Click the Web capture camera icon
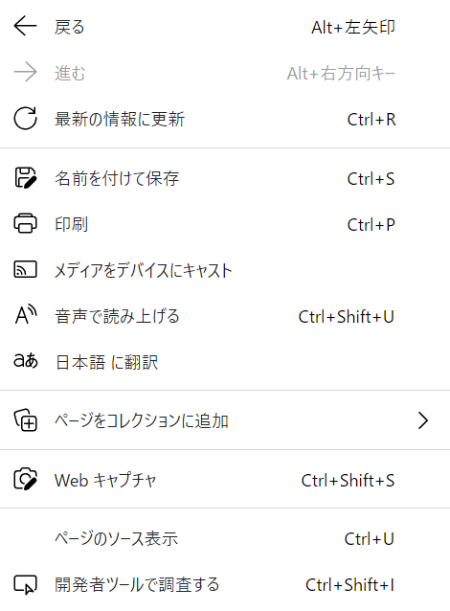Image resolution: width=450 pixels, height=611 pixels. pos(26,479)
